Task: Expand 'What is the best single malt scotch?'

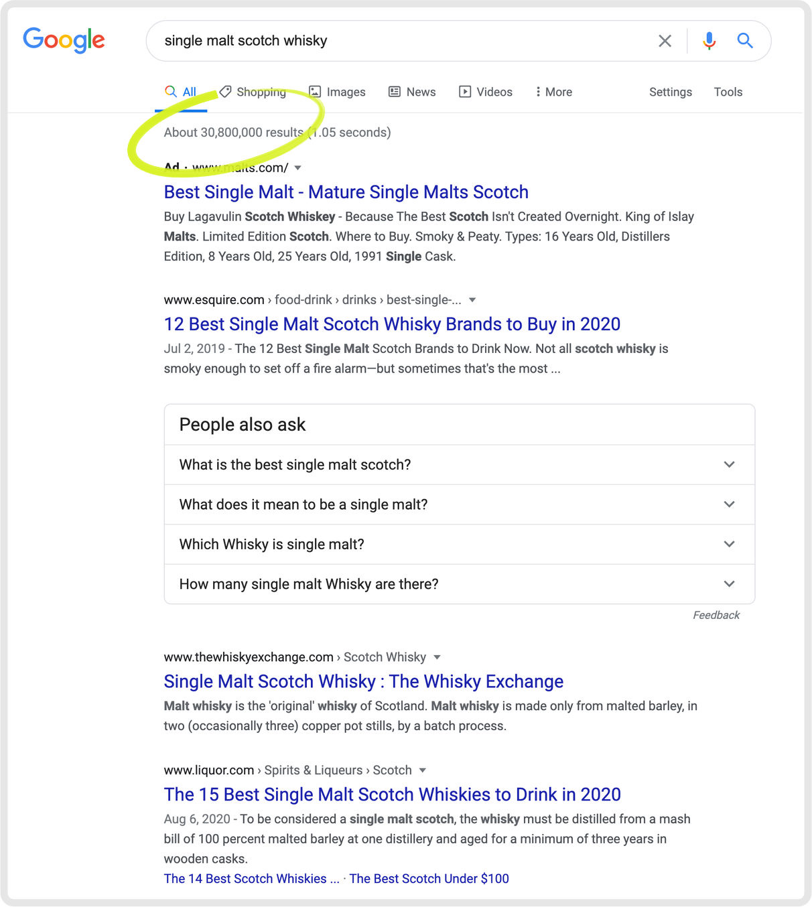Action: pyautogui.click(x=460, y=465)
